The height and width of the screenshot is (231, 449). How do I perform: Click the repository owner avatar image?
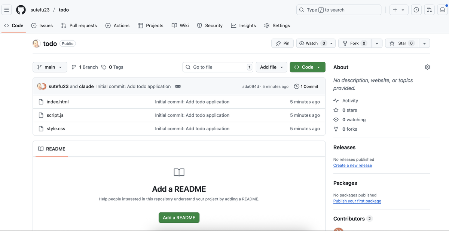[x=36, y=43]
